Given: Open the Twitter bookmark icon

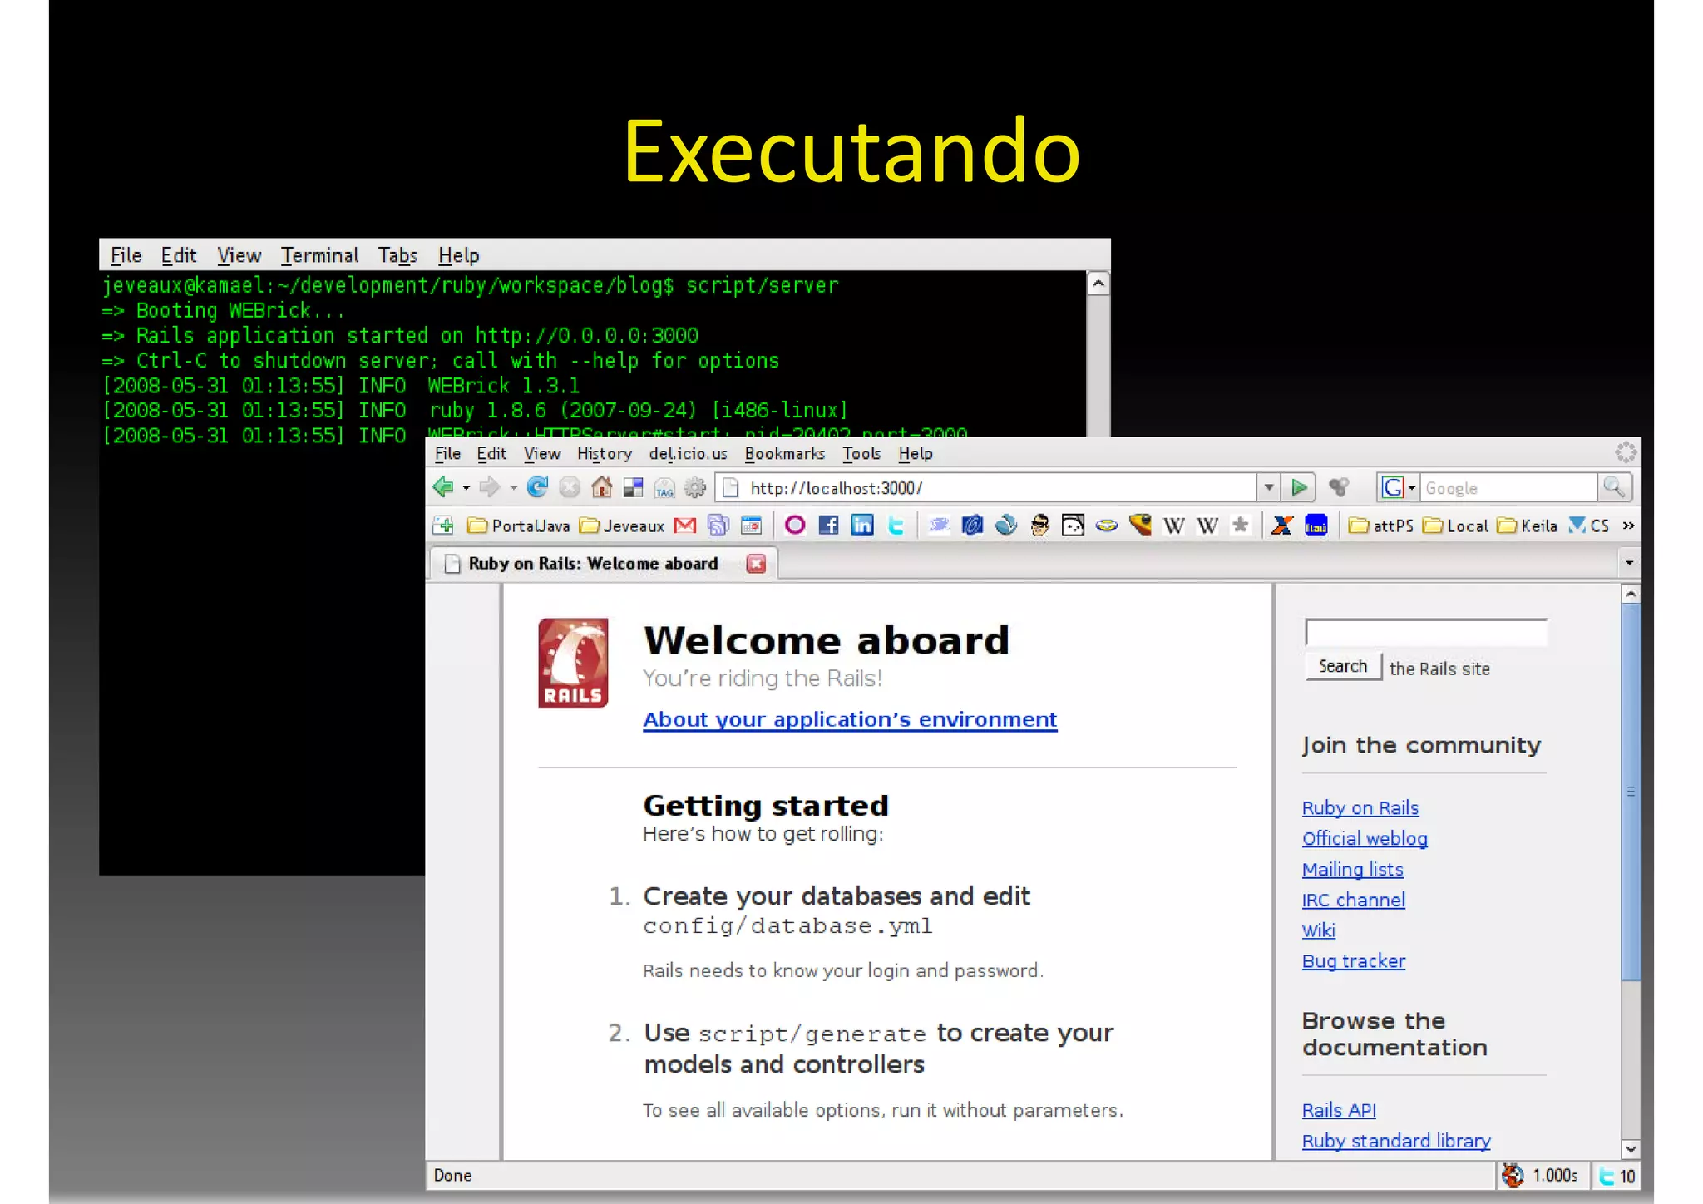Looking at the screenshot, I should pyautogui.click(x=896, y=526).
